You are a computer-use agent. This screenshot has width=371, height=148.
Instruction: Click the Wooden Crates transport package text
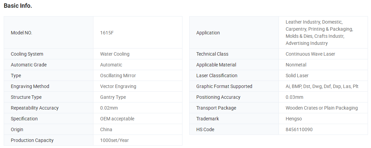coord(321,108)
